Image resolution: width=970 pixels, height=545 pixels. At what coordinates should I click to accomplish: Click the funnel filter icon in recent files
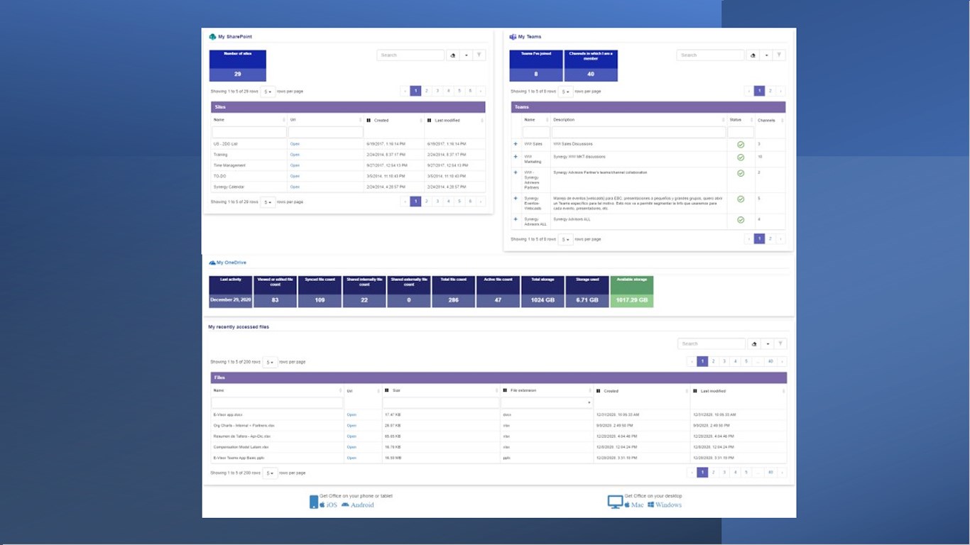pos(780,343)
